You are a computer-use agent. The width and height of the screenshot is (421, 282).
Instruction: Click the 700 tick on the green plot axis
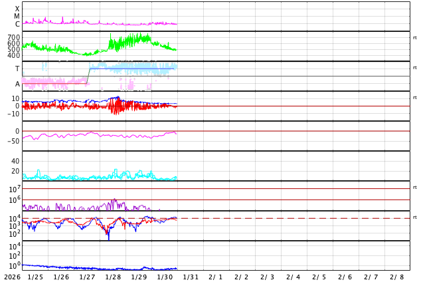tap(13, 38)
